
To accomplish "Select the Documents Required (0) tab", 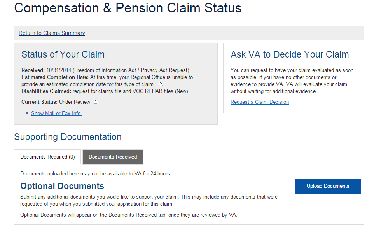I will pyautogui.click(x=47, y=157).
